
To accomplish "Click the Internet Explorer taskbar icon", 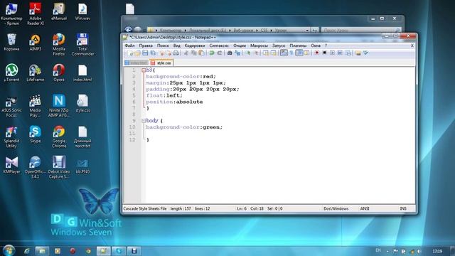I will pos(27,251).
